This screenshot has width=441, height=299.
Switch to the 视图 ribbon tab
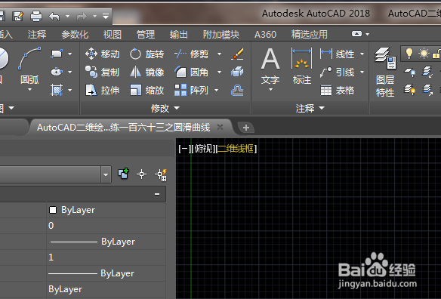coord(113,34)
